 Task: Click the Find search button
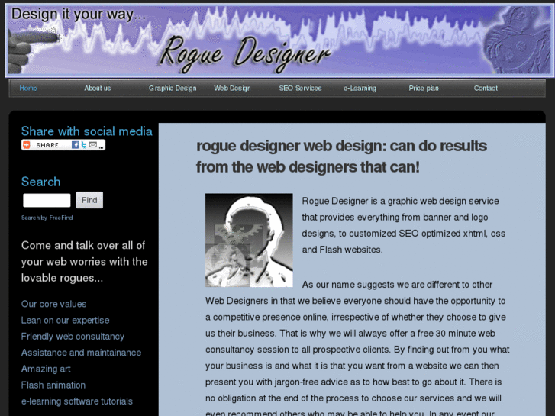pyautogui.click(x=89, y=200)
